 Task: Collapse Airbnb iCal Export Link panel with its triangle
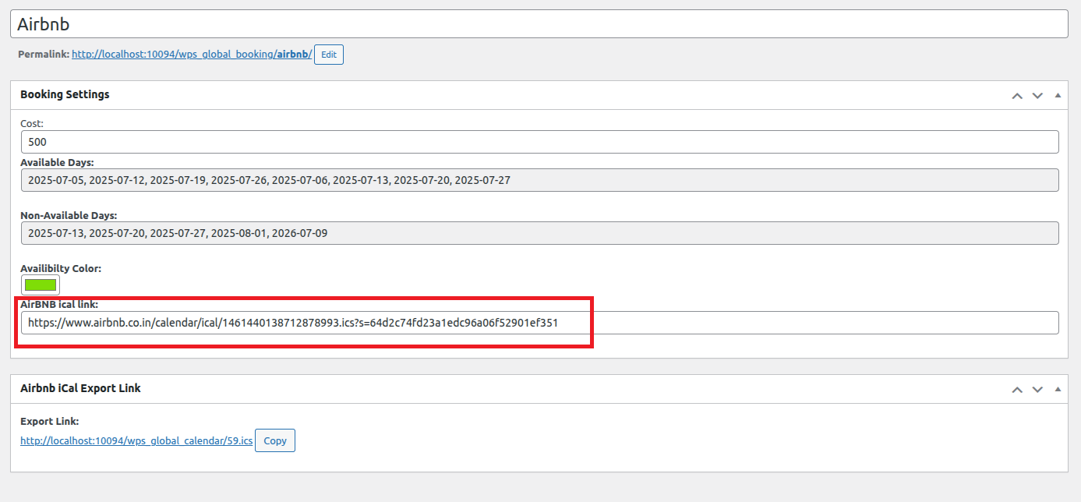(1058, 389)
